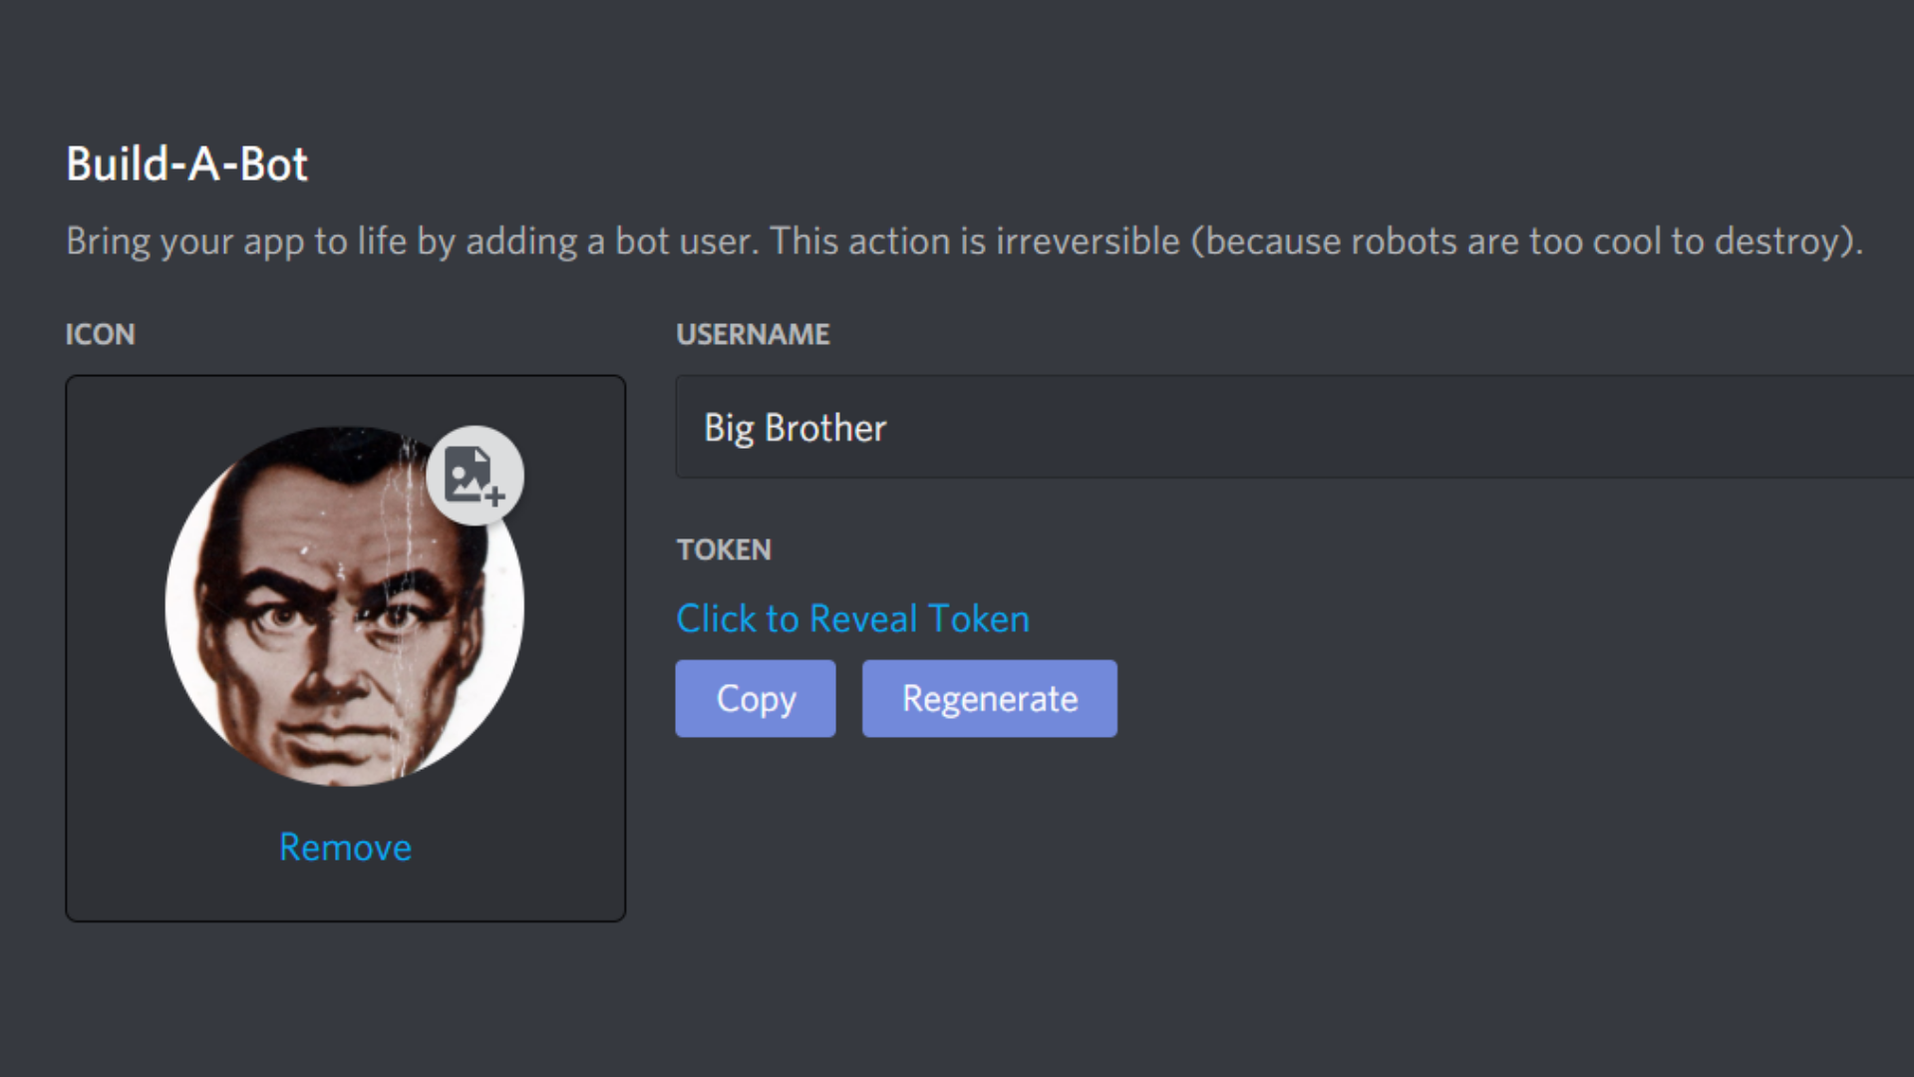Screen dimensions: 1914x1077
Task: Click into the Username input field
Action: [x=1296, y=428]
